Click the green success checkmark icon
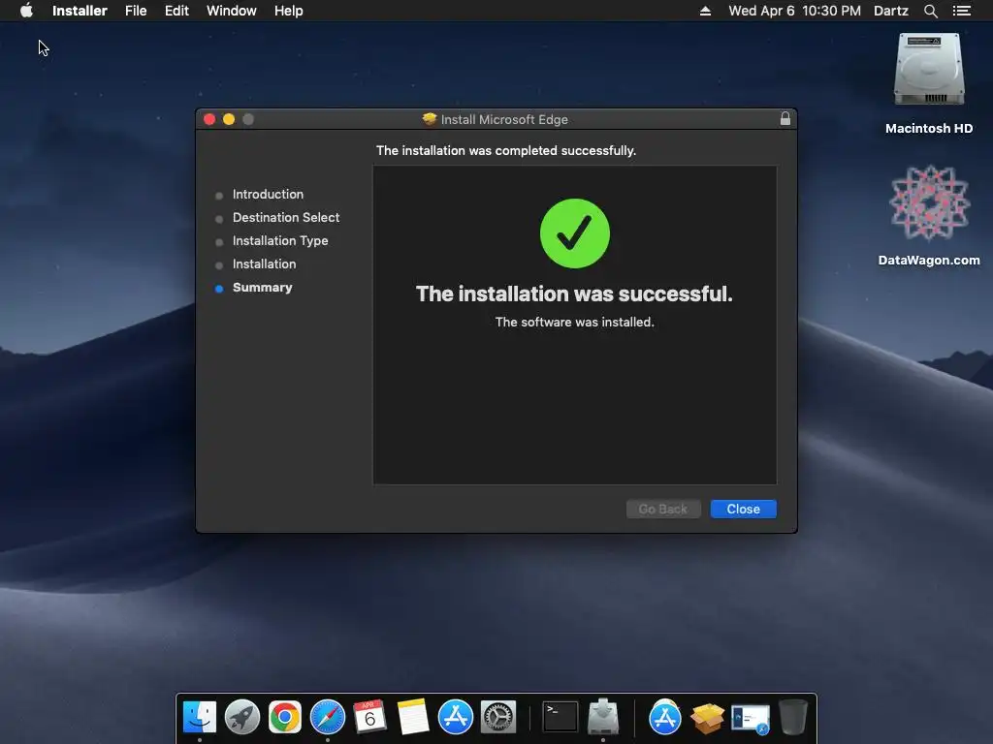Image resolution: width=993 pixels, height=744 pixels. [574, 233]
